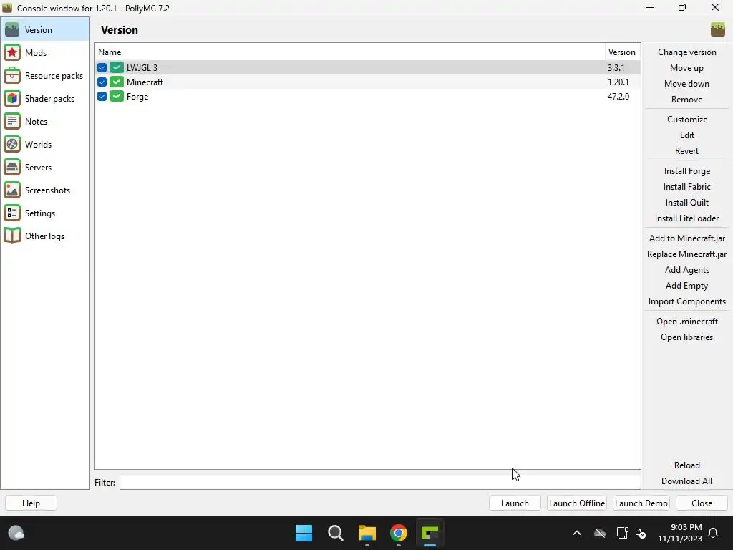Click Customize

coord(686,120)
